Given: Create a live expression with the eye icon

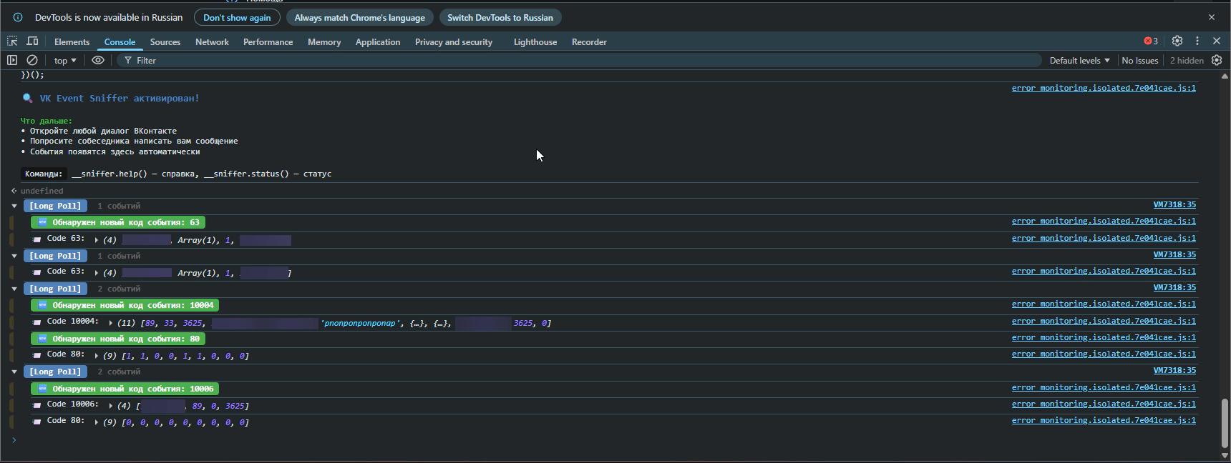Looking at the screenshot, I should [98, 61].
